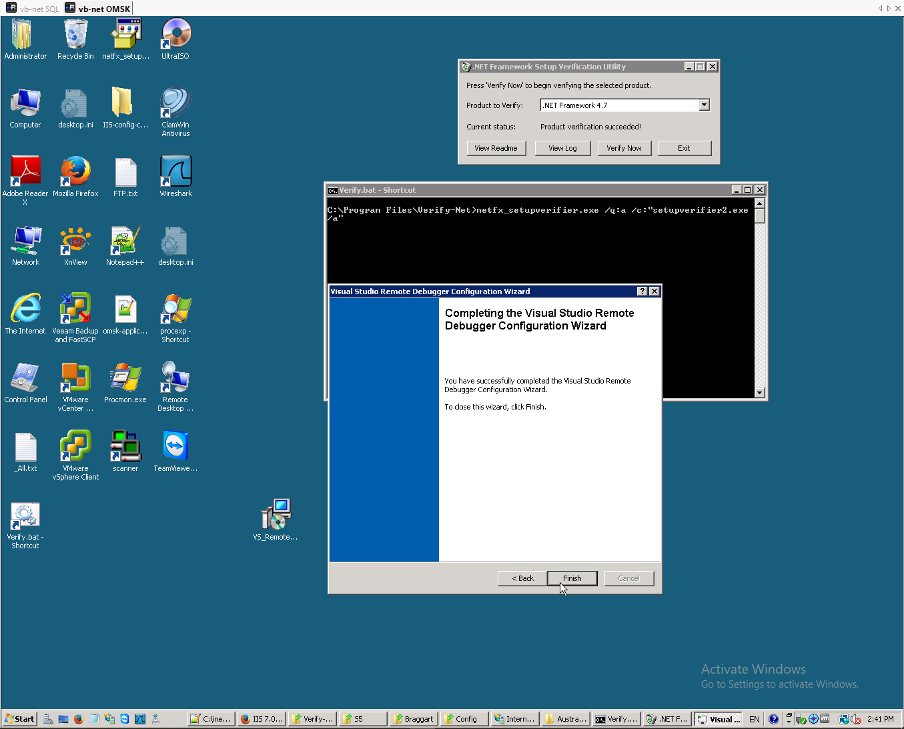Select the FTP.txt file icon
The width and height of the screenshot is (904, 729).
point(125,177)
